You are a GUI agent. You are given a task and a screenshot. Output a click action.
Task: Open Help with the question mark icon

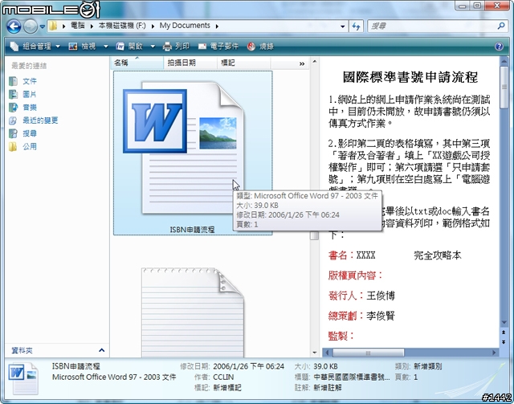[499, 47]
